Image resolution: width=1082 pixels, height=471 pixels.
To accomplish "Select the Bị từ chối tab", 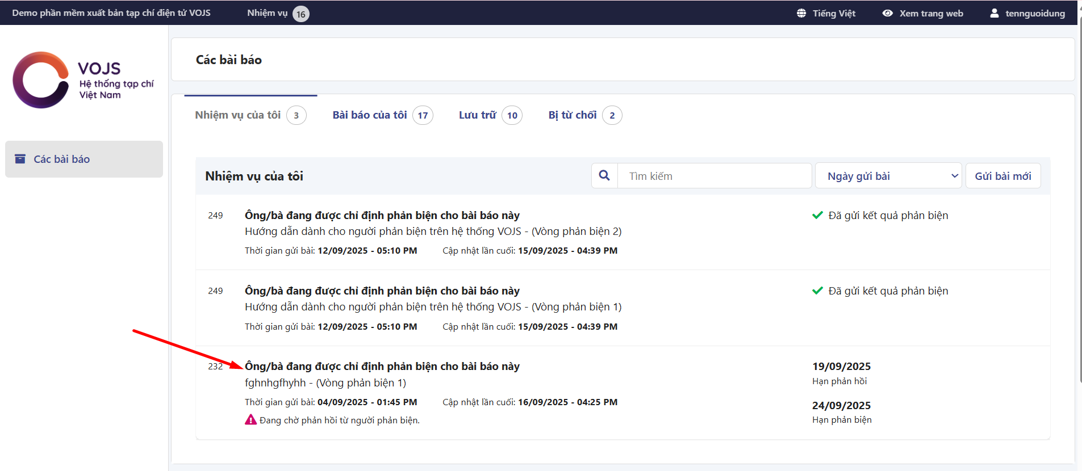I will (572, 115).
